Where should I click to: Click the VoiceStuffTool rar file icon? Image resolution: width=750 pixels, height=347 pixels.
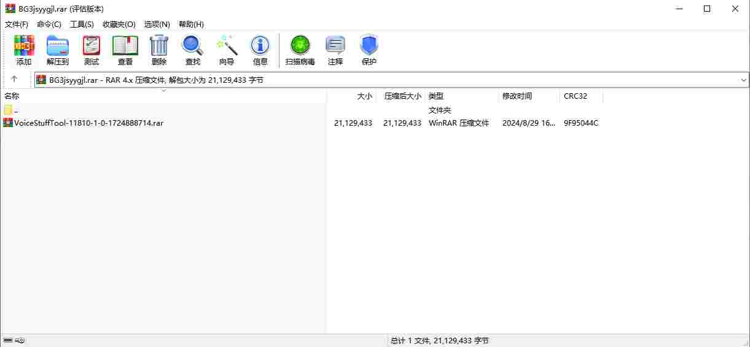(x=8, y=123)
